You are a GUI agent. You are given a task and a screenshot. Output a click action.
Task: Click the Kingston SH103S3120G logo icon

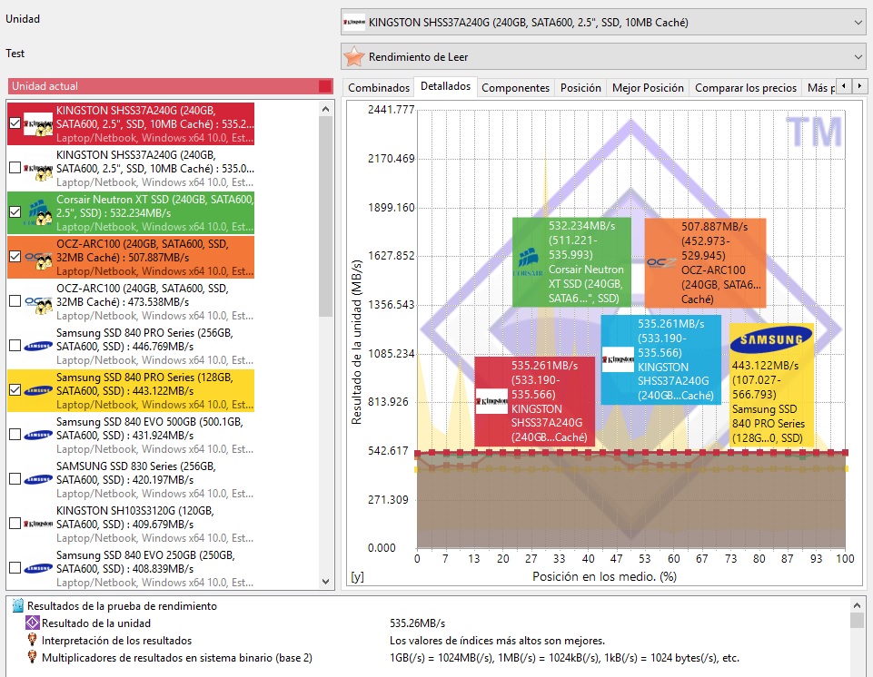click(x=38, y=523)
